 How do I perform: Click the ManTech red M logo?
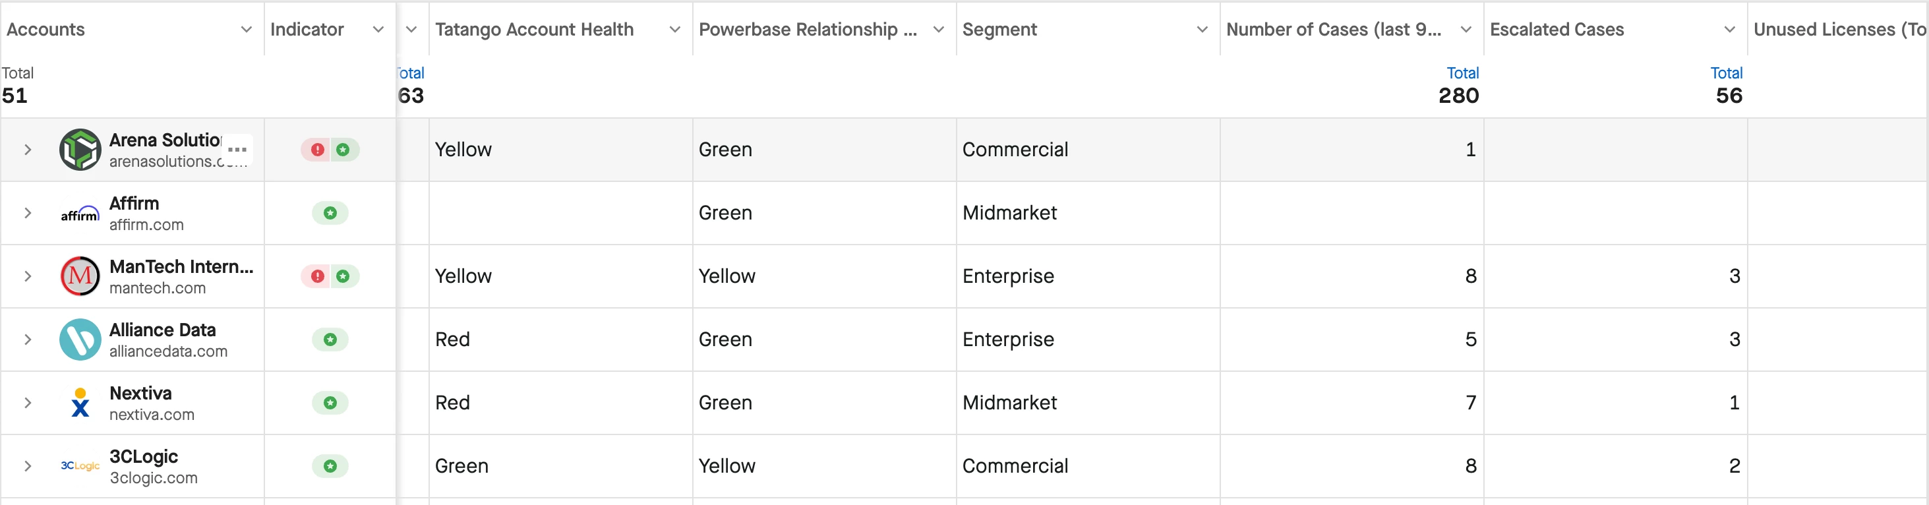tap(80, 276)
